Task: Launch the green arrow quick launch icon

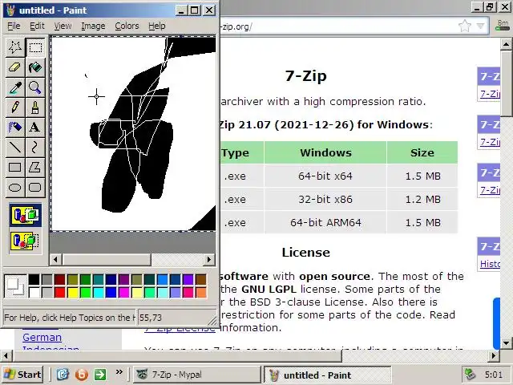Action: (100, 375)
